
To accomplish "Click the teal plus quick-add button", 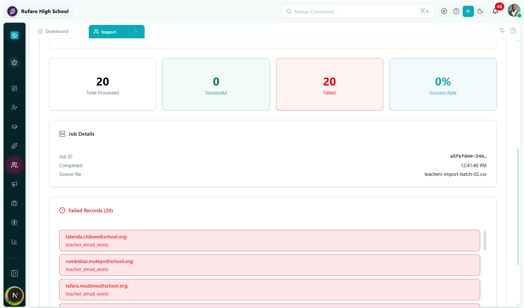I will 468,11.
